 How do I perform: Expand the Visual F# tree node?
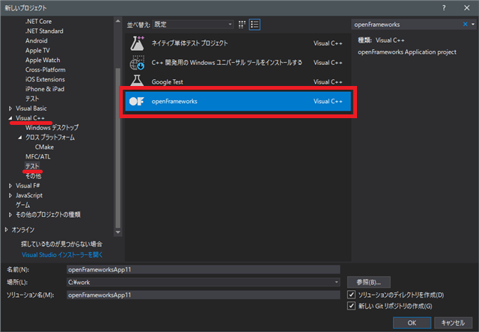(10, 185)
